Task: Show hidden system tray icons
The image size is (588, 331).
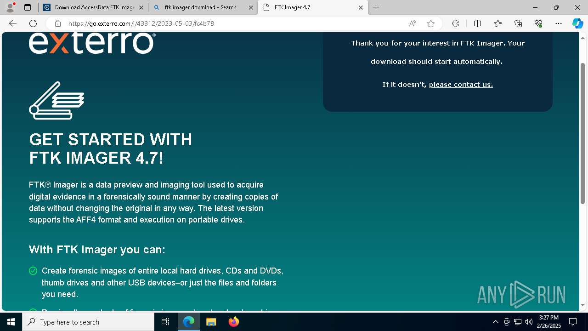Action: click(495, 322)
